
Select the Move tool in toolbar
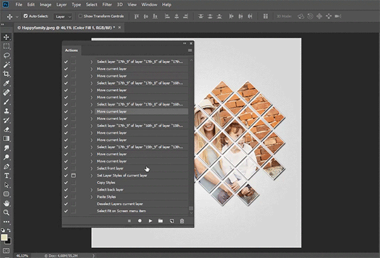coord(6,37)
